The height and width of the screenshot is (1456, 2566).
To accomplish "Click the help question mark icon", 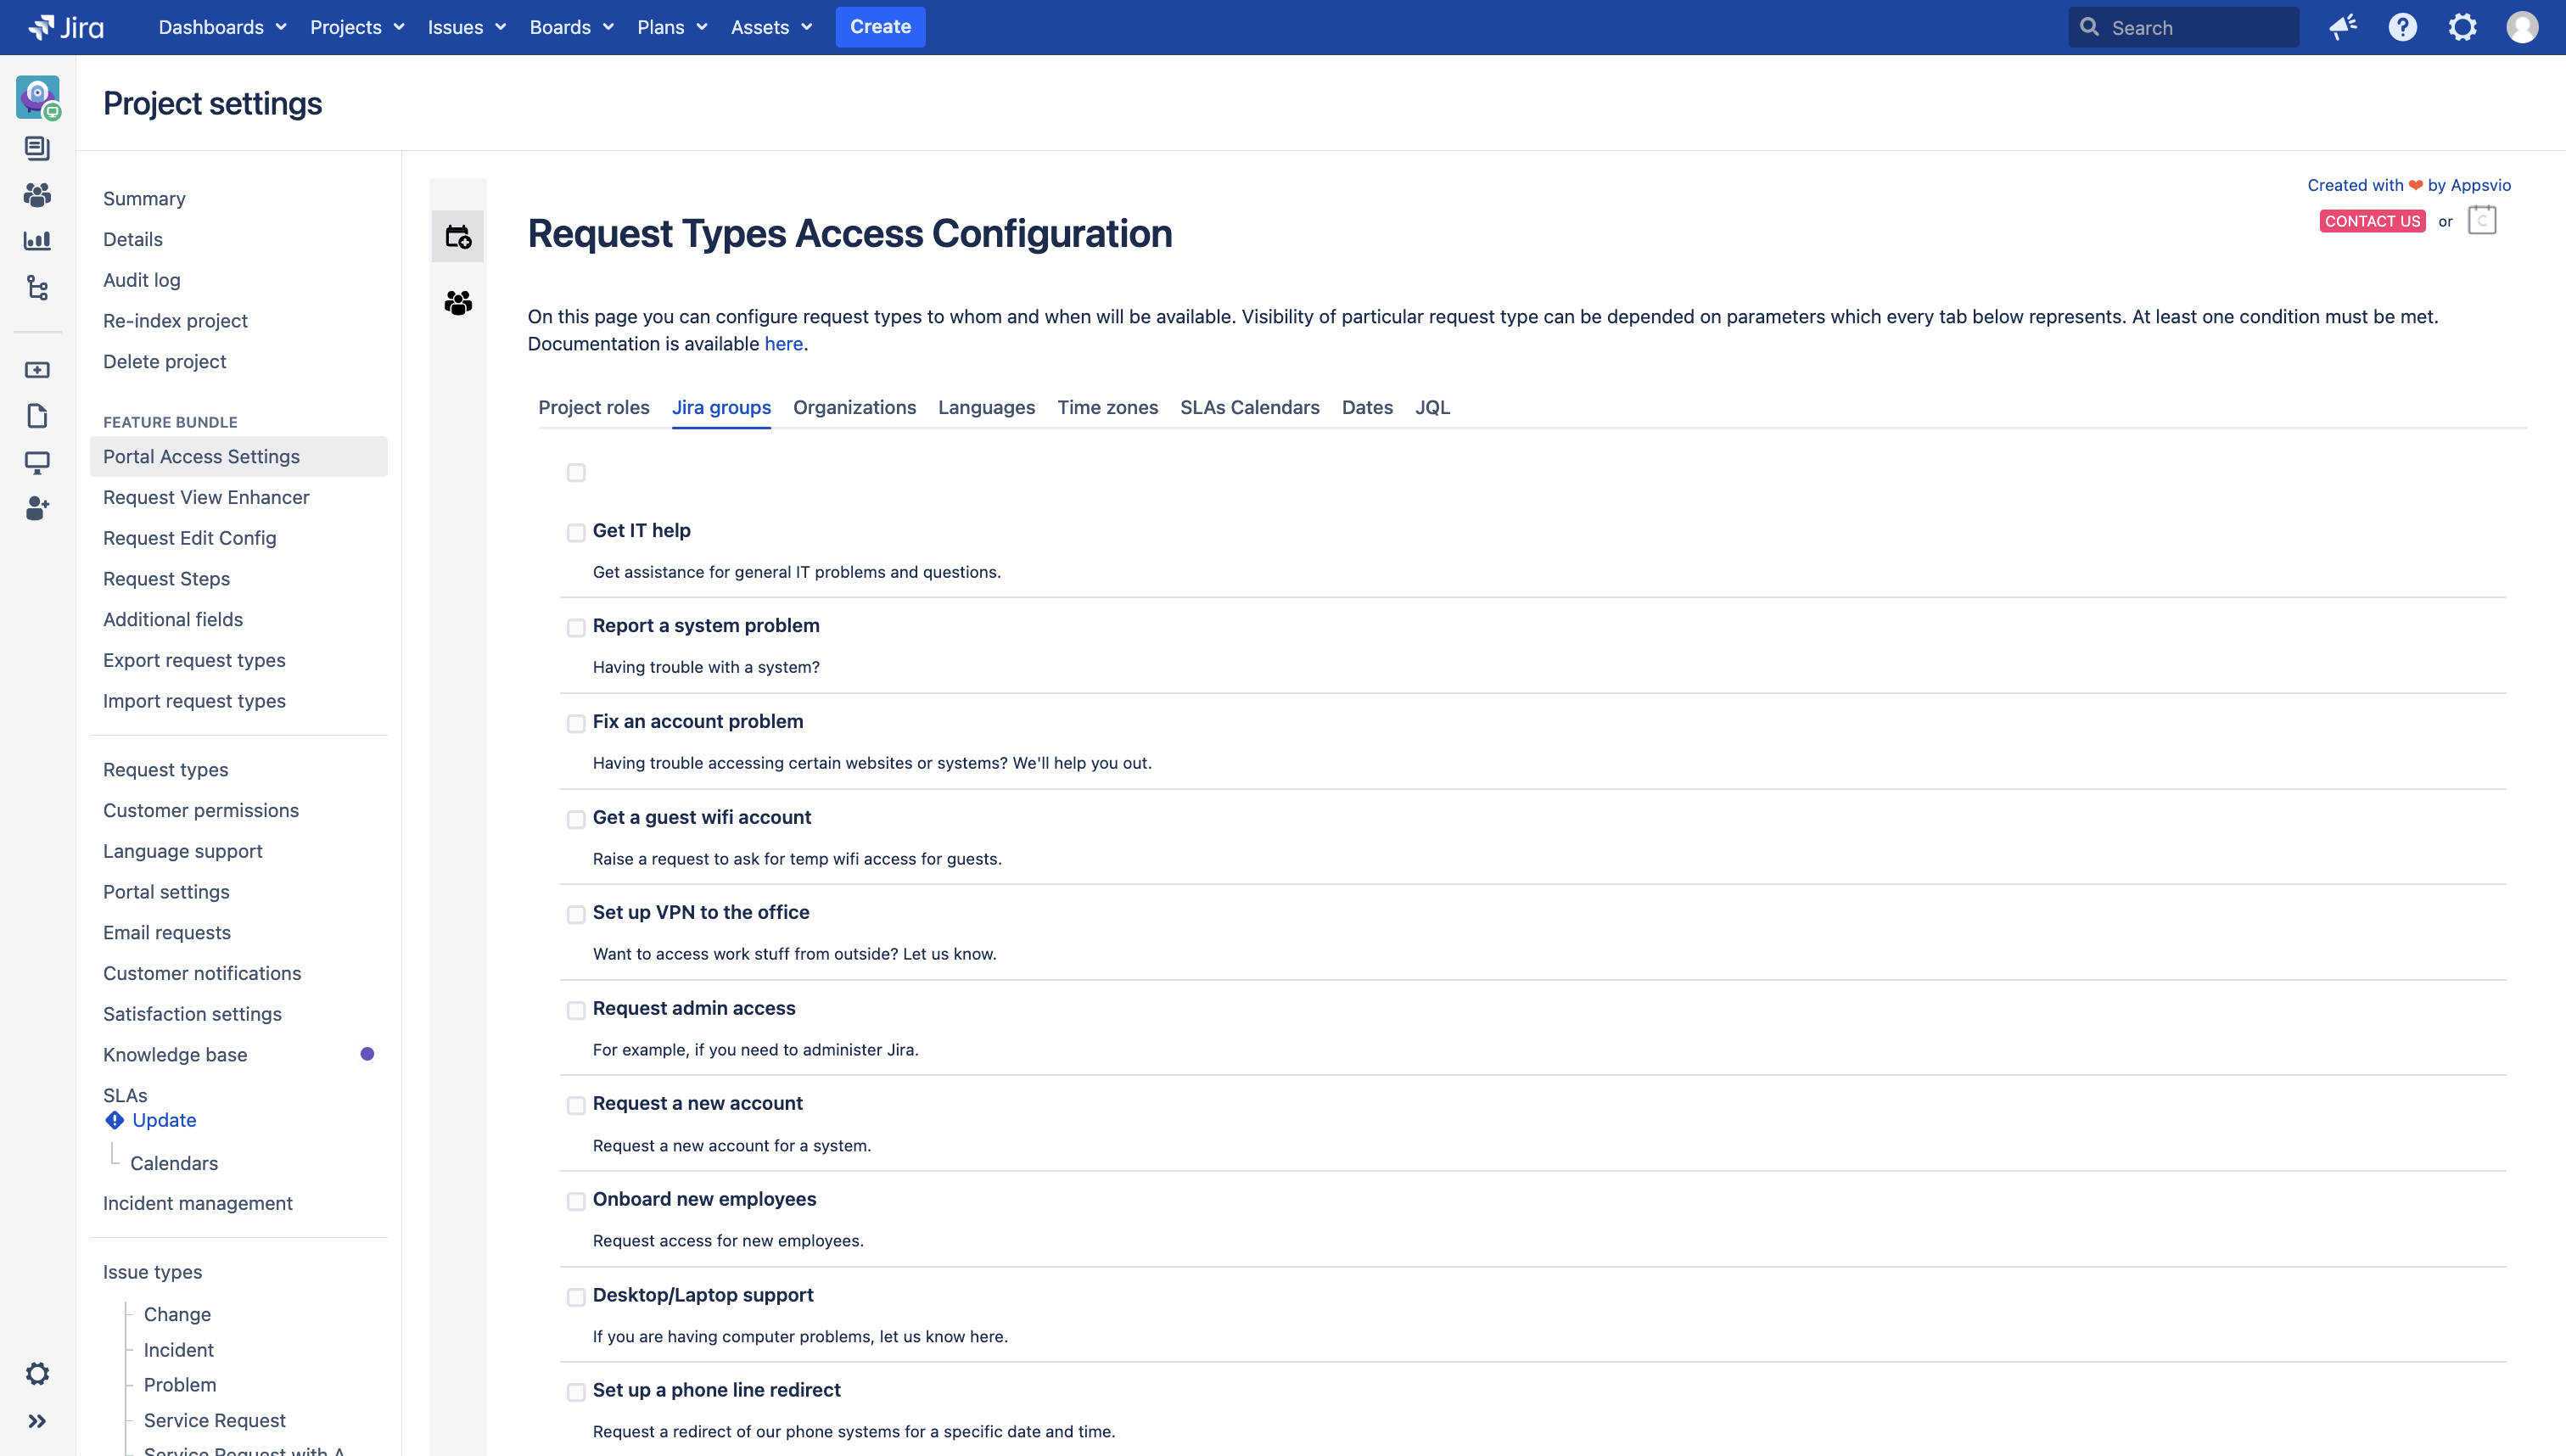I will tap(2401, 26).
